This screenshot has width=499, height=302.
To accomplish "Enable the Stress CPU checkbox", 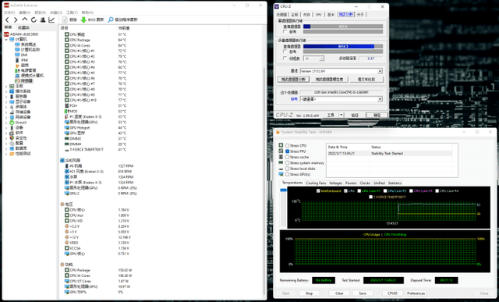I will (288, 146).
